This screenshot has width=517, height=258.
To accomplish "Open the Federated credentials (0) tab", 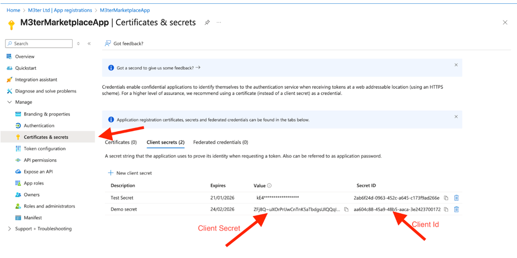I will (220, 142).
